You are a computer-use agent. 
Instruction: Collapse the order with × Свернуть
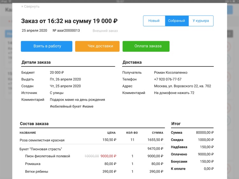coord(30,7)
